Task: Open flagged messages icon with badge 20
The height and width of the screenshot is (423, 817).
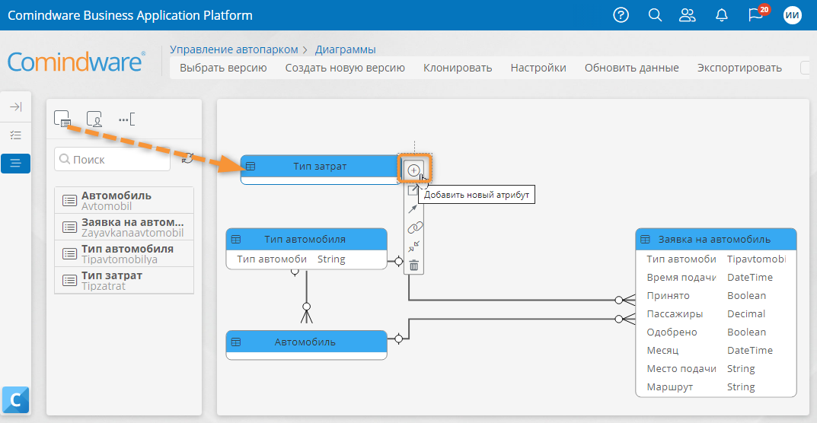Action: (x=757, y=14)
